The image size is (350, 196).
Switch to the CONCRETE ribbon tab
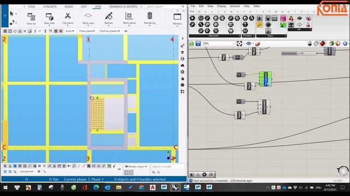(x=50, y=7)
